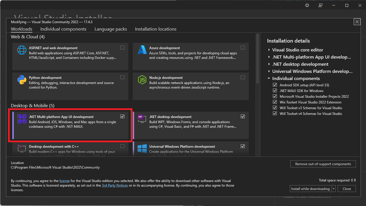Uncheck .NET MAUI SDK for Windows

click(275, 91)
